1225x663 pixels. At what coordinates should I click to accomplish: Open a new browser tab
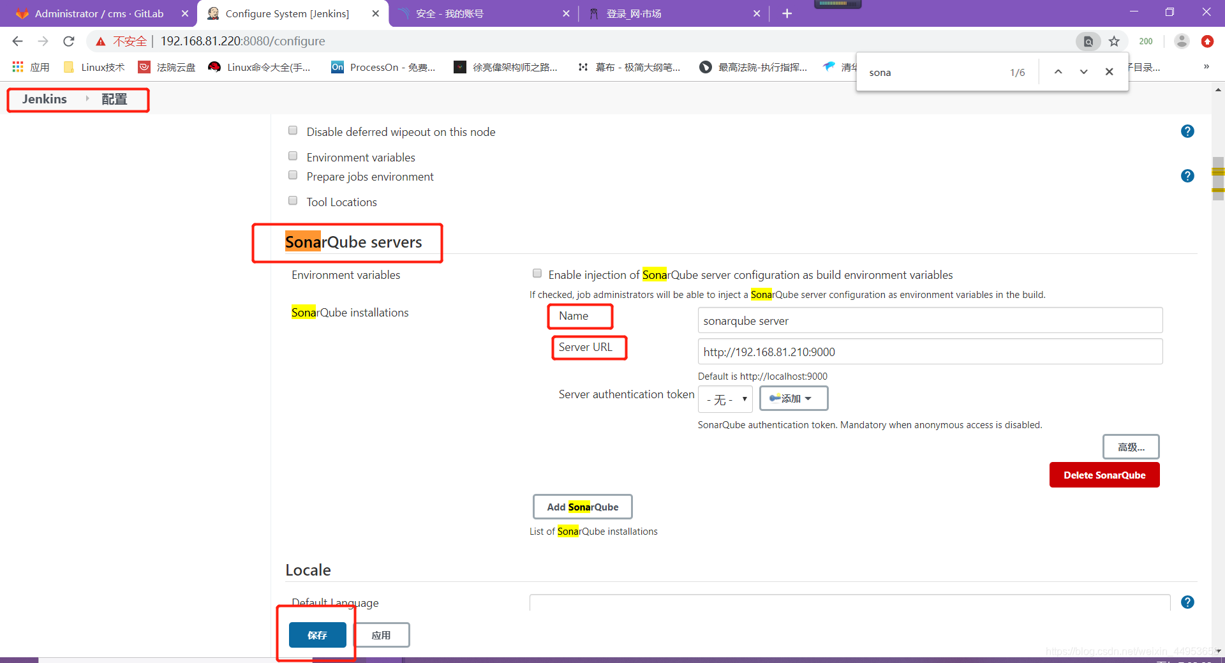tap(787, 13)
